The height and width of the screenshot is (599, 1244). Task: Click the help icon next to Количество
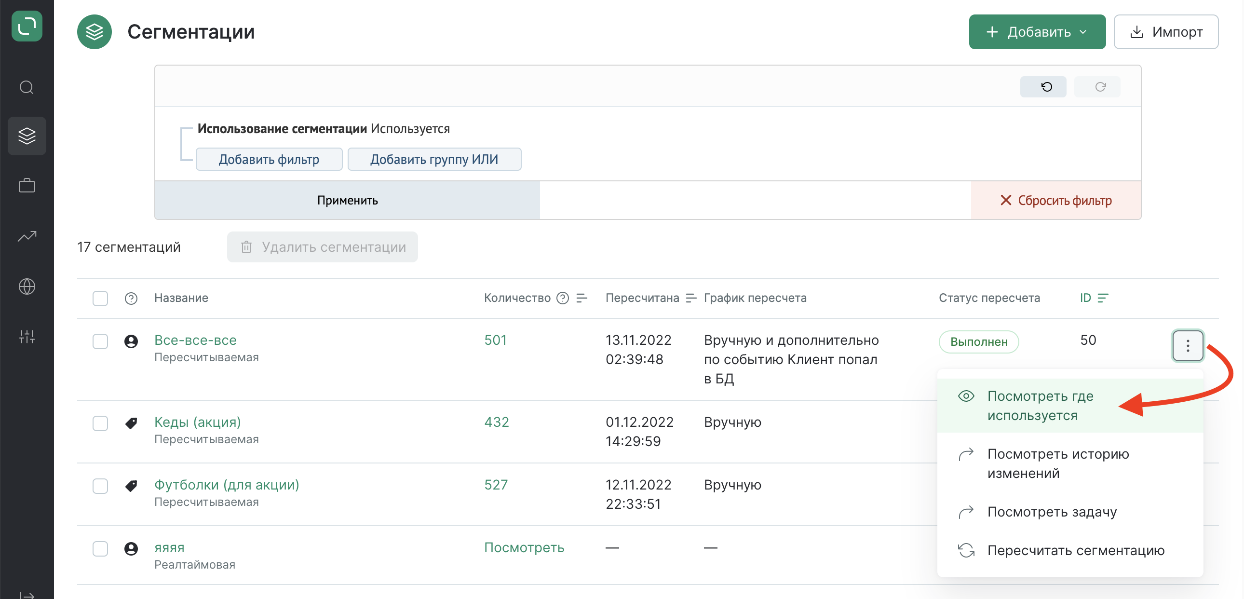coord(563,298)
